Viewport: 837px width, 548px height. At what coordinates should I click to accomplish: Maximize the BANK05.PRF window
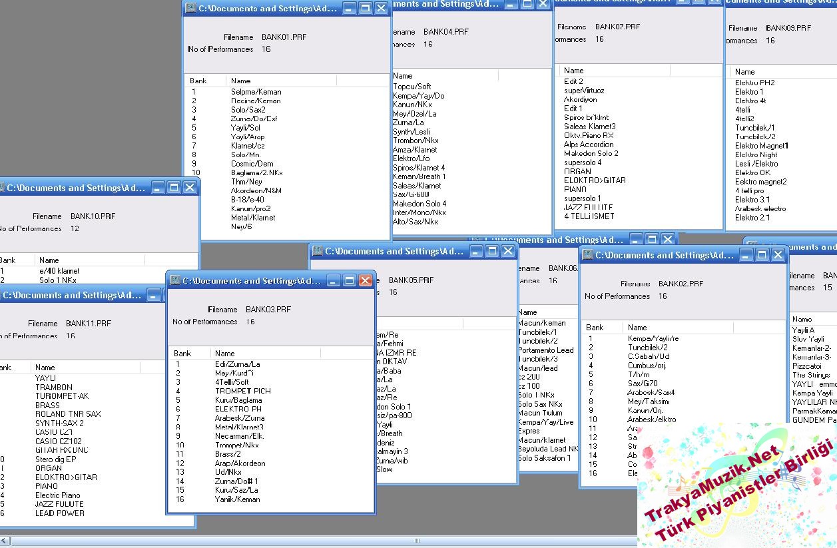point(491,251)
